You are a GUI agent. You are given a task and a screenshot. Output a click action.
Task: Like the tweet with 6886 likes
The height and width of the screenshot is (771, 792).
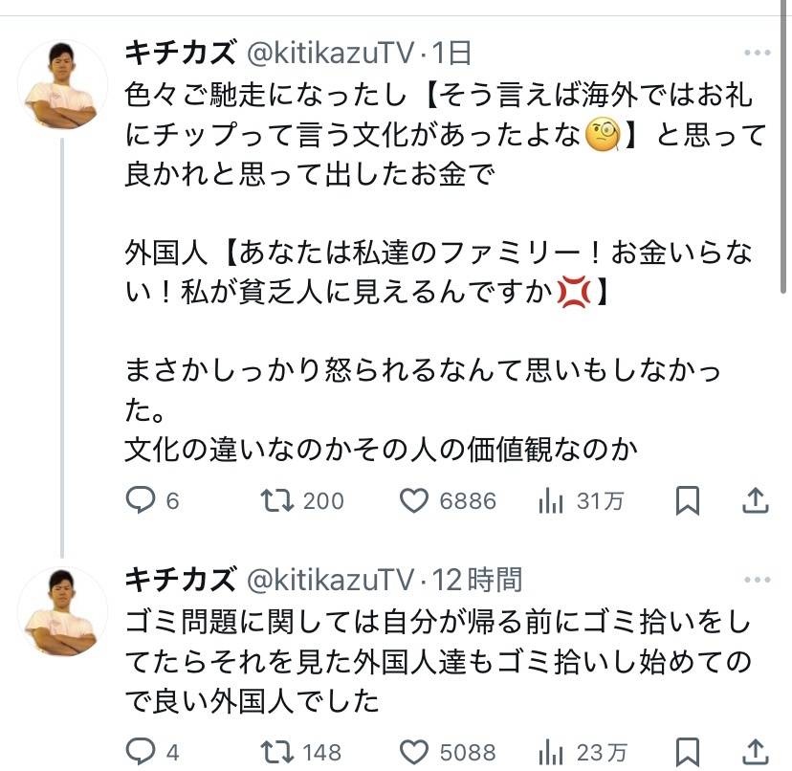click(x=412, y=499)
